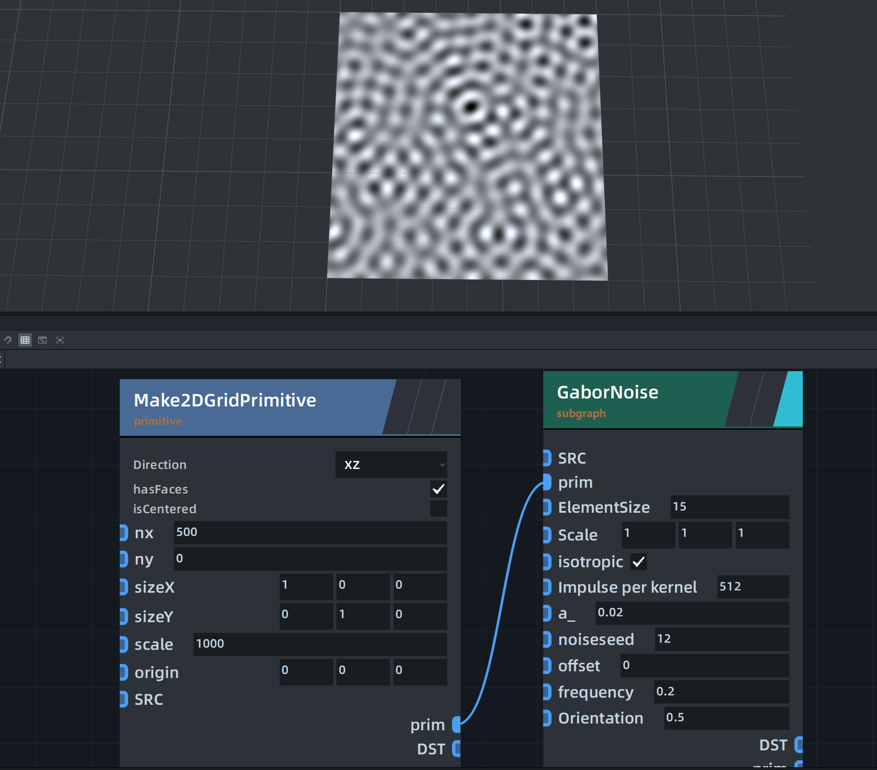Click the third origin component field
The height and width of the screenshot is (770, 877).
tap(420, 672)
